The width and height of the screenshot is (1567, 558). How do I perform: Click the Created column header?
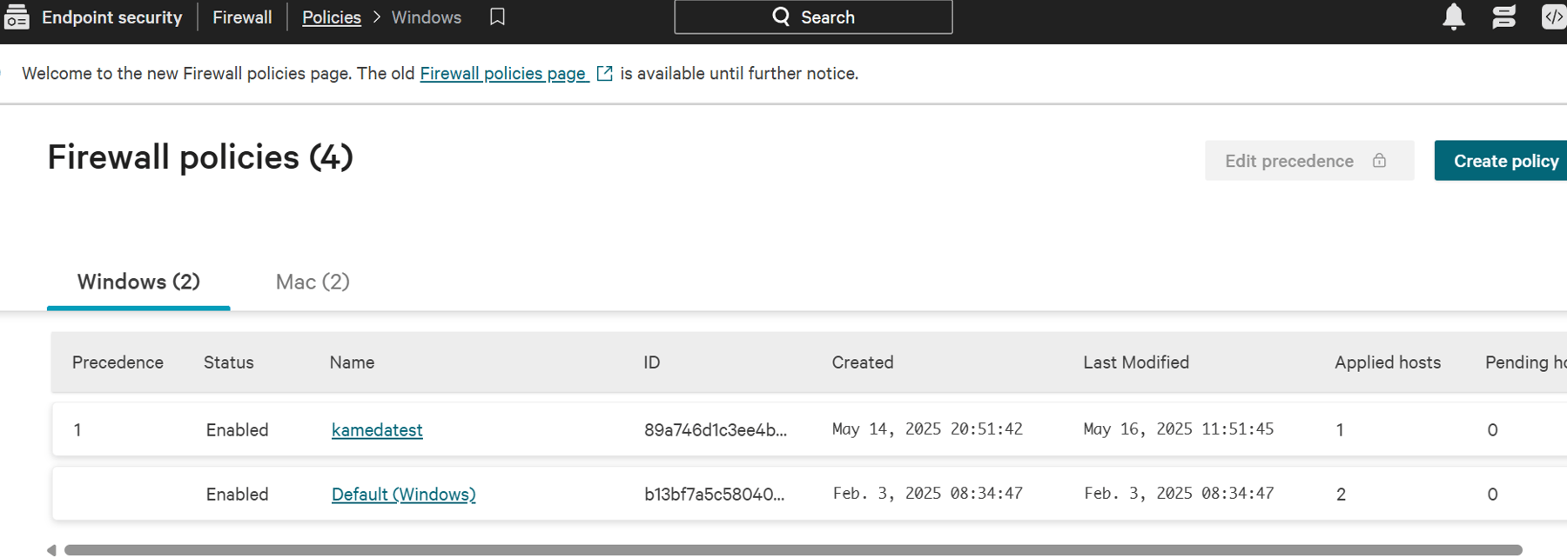pos(862,362)
